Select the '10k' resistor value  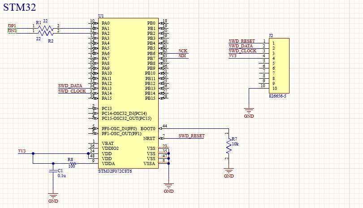coord(235,144)
